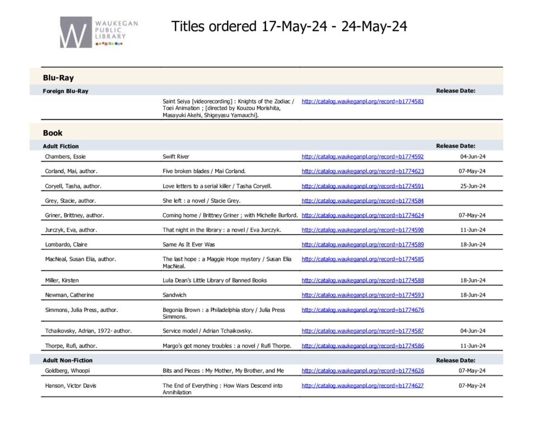
Task: Select the page title 'Titles ordered 17-May-24 - 24-May-24'
Action: [289, 27]
